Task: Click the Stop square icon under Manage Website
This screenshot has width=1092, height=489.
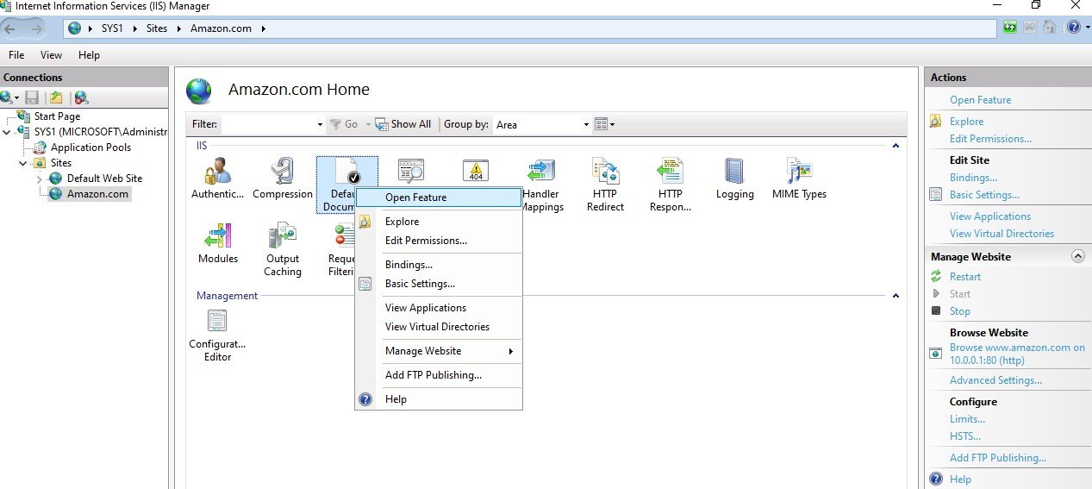Action: (x=936, y=310)
